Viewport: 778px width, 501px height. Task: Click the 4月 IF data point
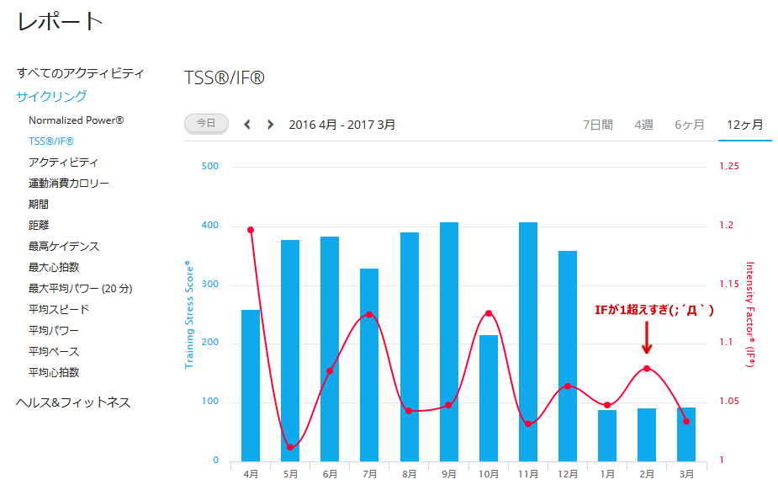click(251, 230)
